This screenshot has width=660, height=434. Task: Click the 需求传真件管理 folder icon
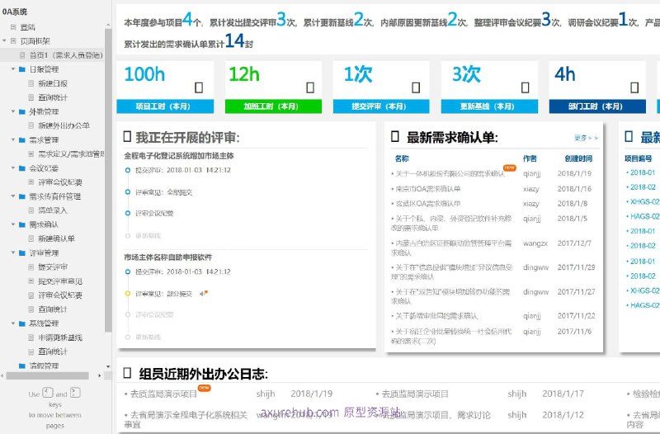(x=22, y=196)
